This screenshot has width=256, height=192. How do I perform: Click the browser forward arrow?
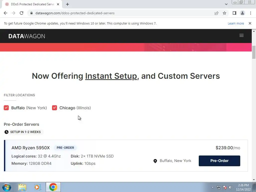[13, 13]
